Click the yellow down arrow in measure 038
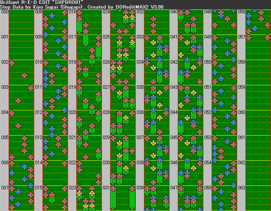Screen dimensions: 271x211 click(153, 168)
